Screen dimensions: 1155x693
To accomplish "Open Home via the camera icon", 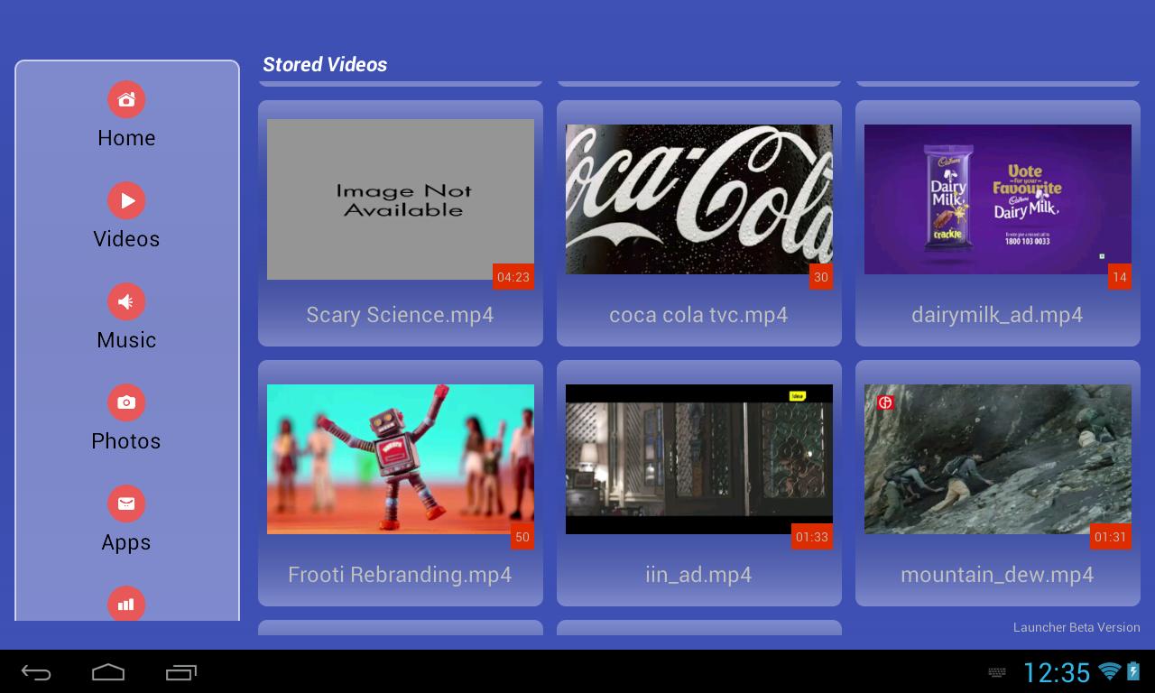I will [126, 99].
